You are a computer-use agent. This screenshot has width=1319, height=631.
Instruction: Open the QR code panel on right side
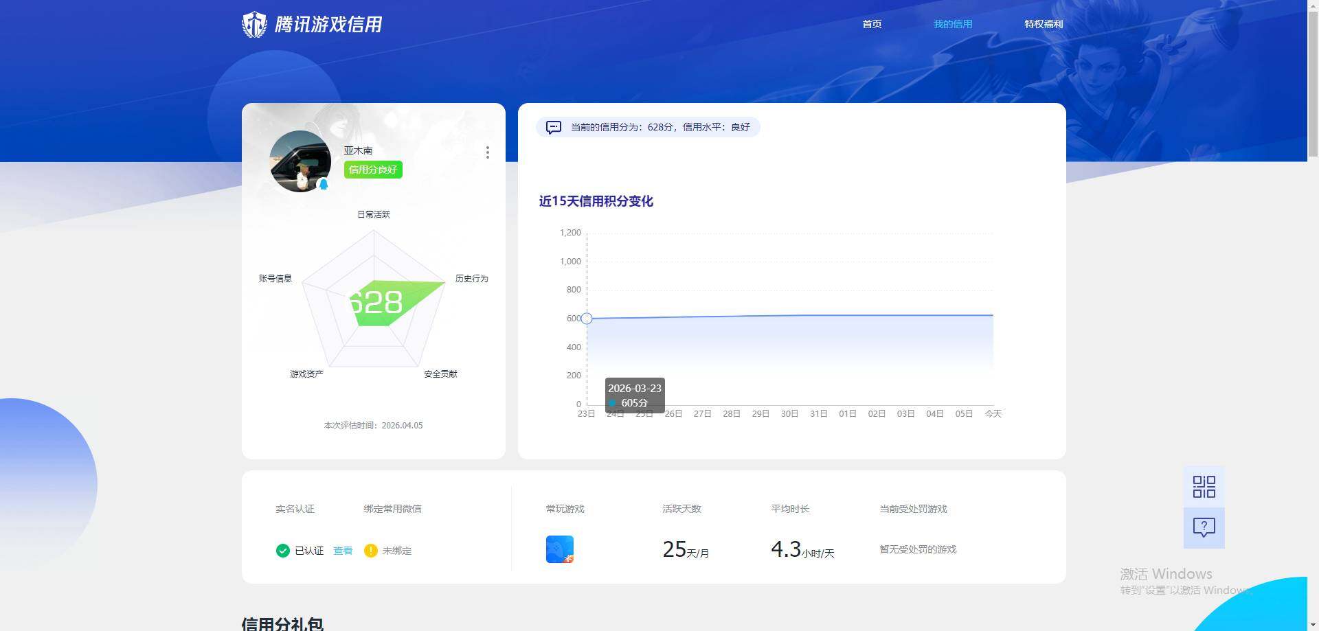click(x=1203, y=486)
